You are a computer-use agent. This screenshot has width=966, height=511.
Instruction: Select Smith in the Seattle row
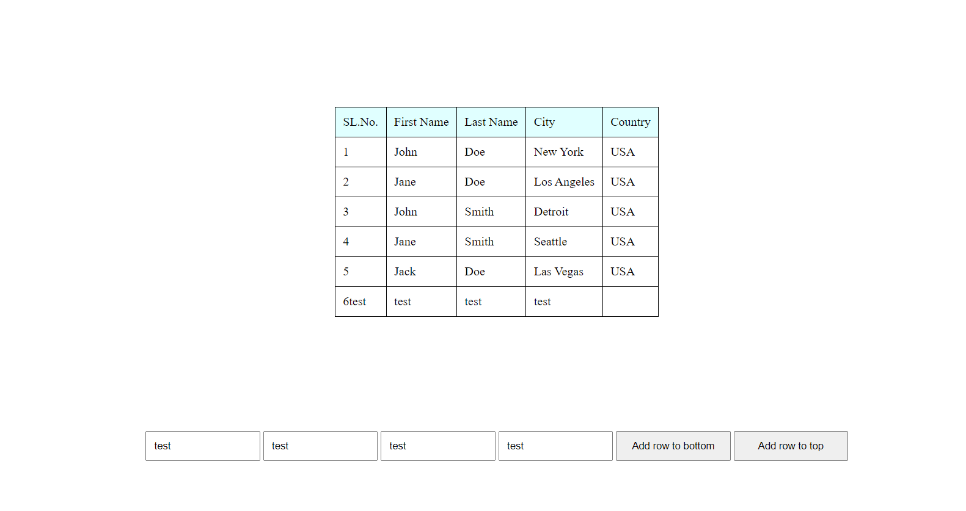pos(491,242)
